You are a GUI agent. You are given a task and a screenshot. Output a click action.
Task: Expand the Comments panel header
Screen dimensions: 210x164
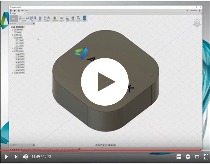pyautogui.click(x=10, y=145)
